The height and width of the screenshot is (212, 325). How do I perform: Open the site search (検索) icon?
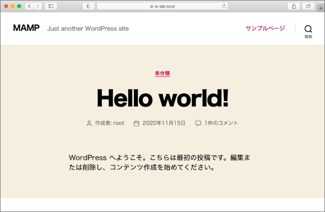click(308, 29)
